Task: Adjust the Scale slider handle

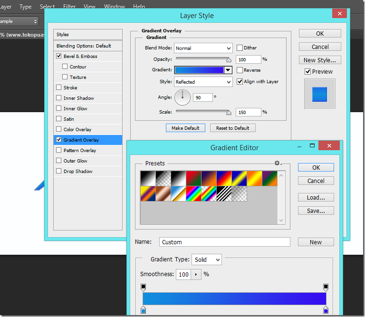Action: (x=229, y=113)
